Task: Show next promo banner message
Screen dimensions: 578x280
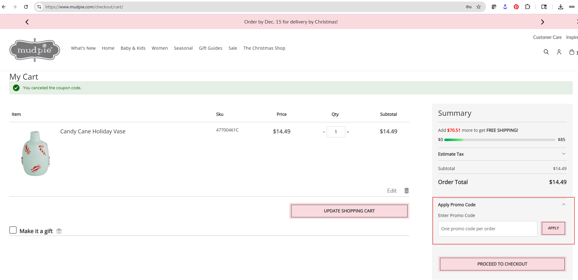Action: click(x=542, y=22)
